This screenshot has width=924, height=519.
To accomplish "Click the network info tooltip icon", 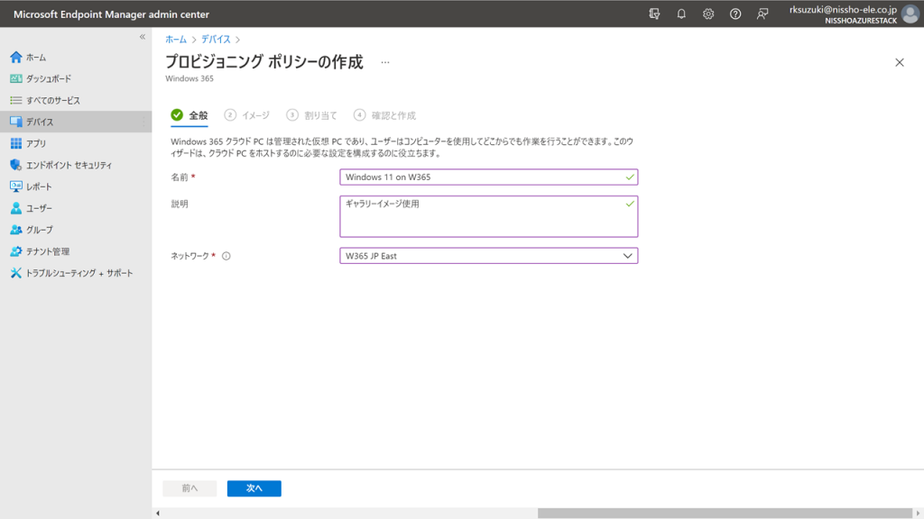I will click(x=226, y=256).
